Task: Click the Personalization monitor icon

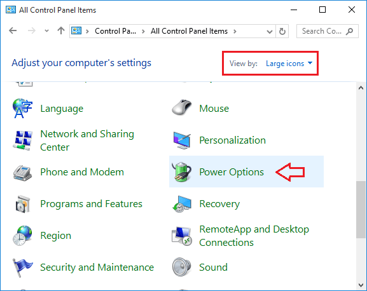Action: (182, 140)
